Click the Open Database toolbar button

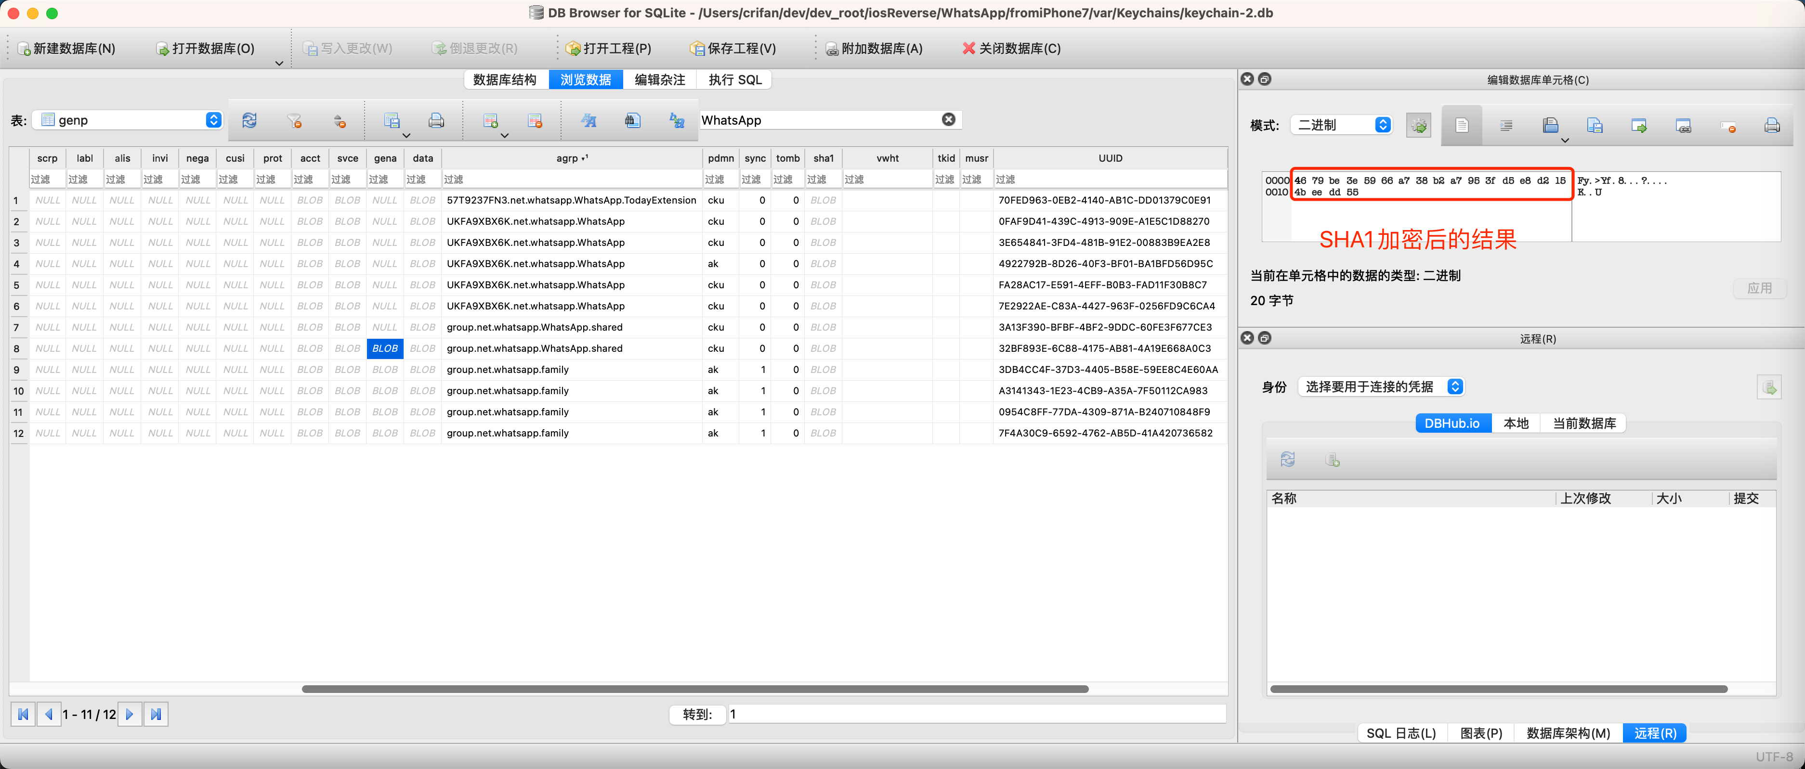click(205, 48)
